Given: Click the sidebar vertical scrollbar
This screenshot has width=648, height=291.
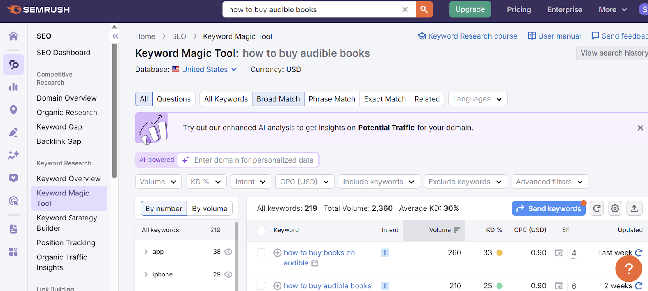Looking at the screenshot, I should (114, 111).
